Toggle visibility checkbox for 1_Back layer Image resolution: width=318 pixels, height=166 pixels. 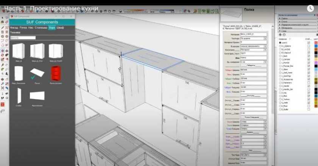pos(309,56)
